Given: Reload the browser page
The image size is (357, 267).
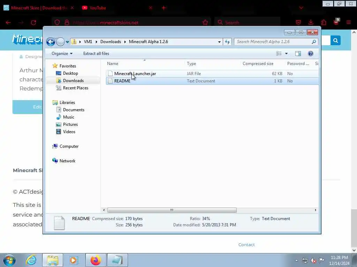Looking at the screenshot, I should pyautogui.click(x=33, y=23).
